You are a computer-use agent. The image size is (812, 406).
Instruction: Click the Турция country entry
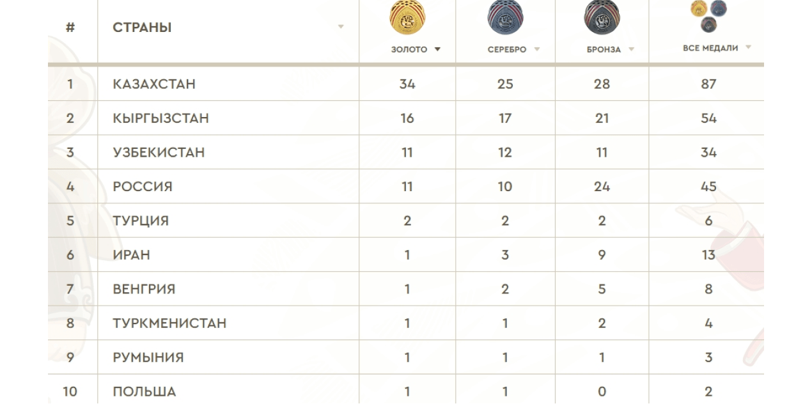[141, 221]
